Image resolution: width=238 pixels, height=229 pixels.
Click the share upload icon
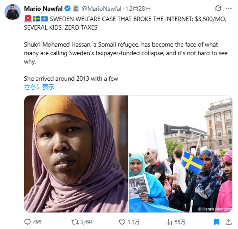(x=229, y=222)
